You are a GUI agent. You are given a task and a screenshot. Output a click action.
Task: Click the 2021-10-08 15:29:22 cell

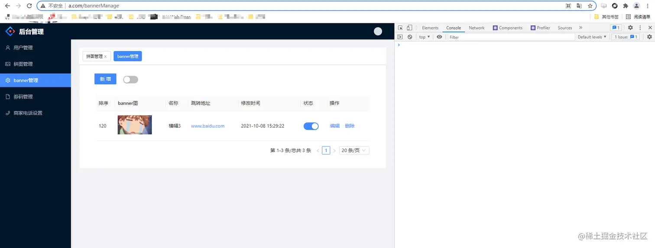coord(263,126)
